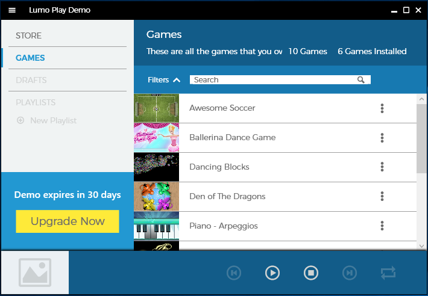This screenshot has height=296, width=428.
Task: Click the play button in player bar
Action: [x=272, y=273]
